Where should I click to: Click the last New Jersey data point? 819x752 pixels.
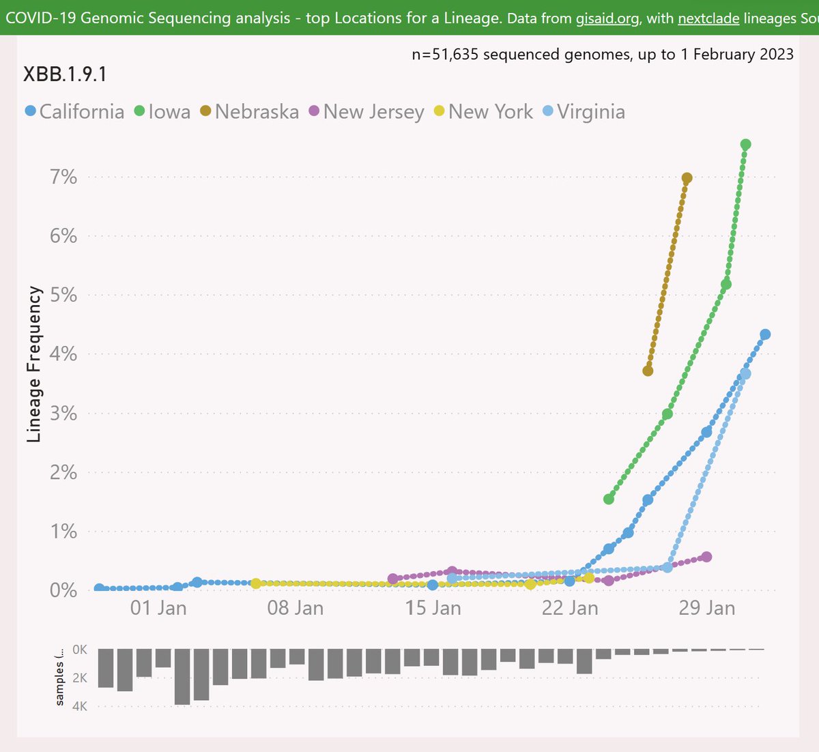706,557
